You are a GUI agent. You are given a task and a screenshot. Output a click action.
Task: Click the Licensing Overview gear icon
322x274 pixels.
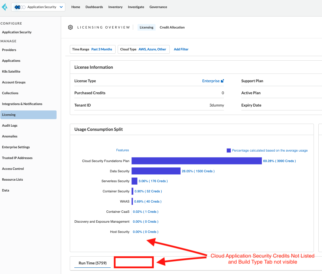pyautogui.click(x=70, y=27)
